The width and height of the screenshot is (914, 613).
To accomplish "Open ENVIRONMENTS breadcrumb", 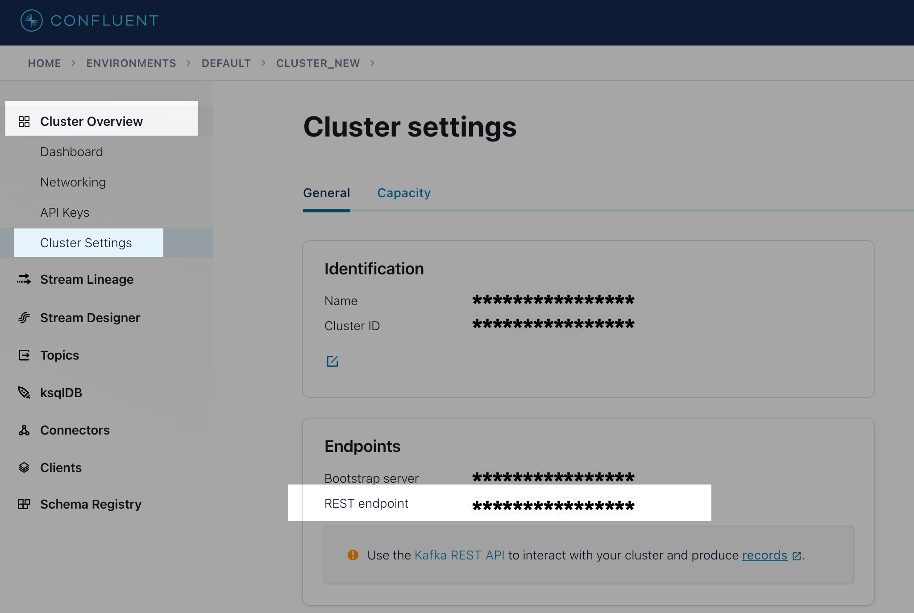I will (x=131, y=63).
